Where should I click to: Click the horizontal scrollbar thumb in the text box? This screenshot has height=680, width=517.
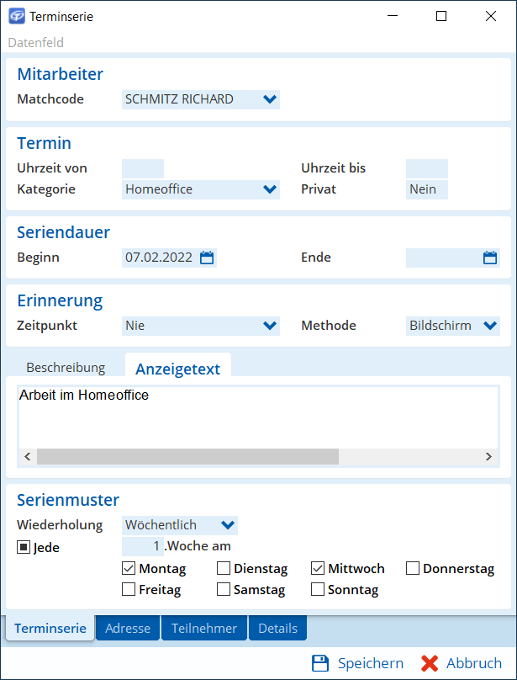(x=187, y=456)
